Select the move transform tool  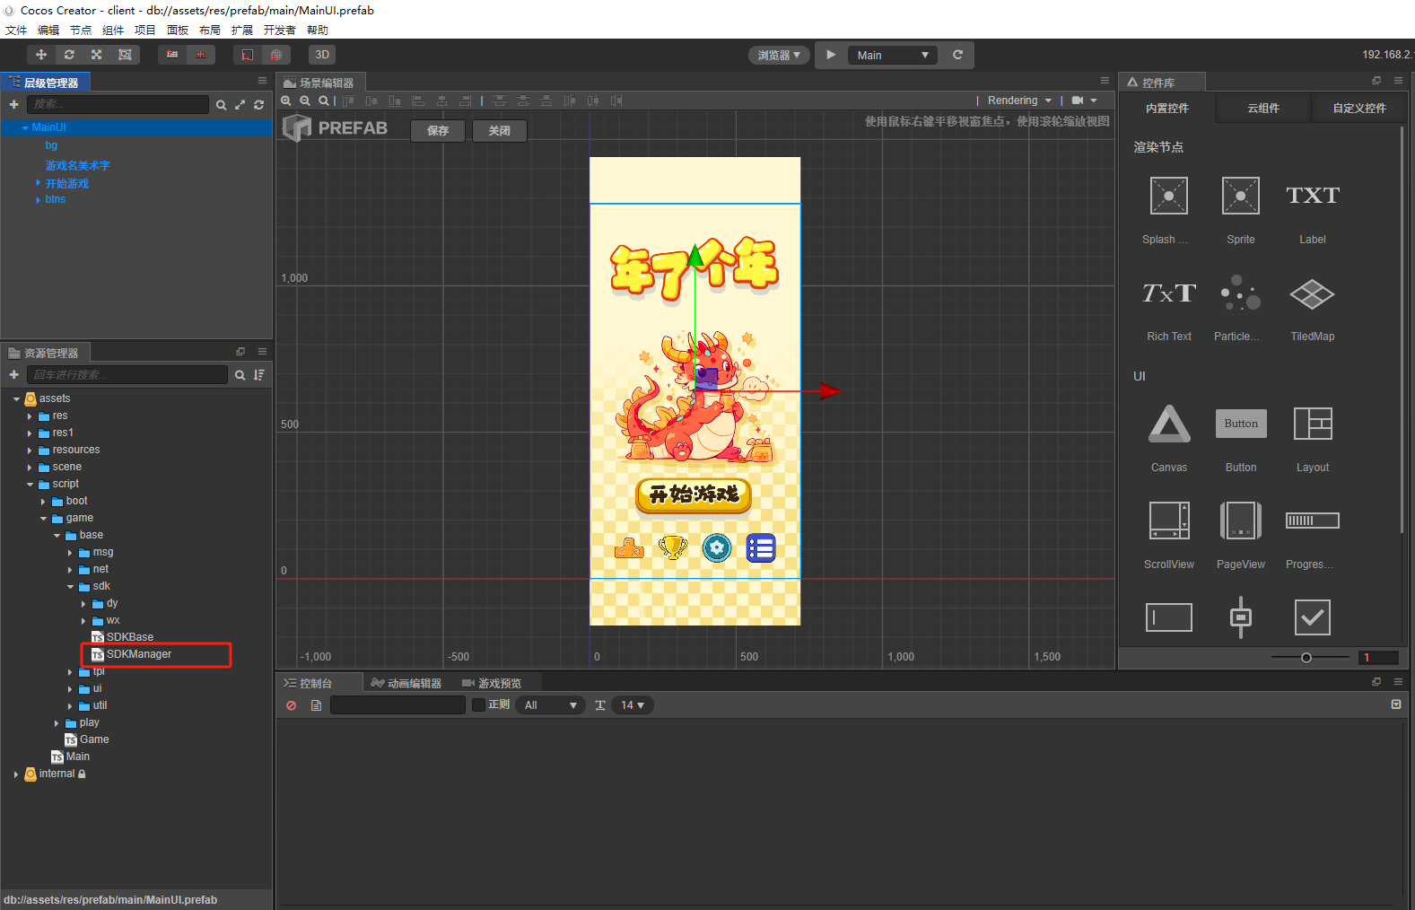click(41, 55)
